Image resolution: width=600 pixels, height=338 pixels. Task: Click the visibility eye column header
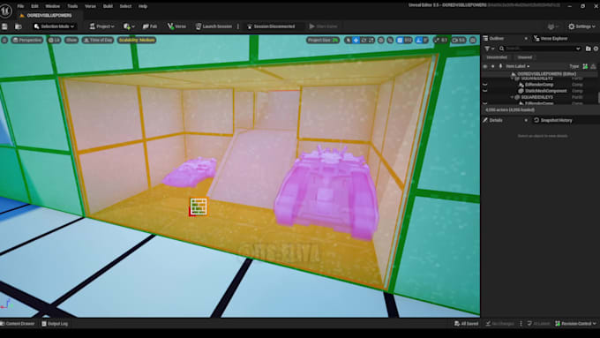(484, 66)
